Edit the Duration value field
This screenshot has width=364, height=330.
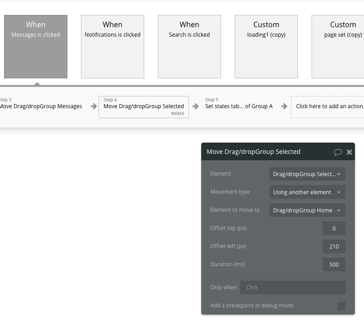click(x=334, y=264)
